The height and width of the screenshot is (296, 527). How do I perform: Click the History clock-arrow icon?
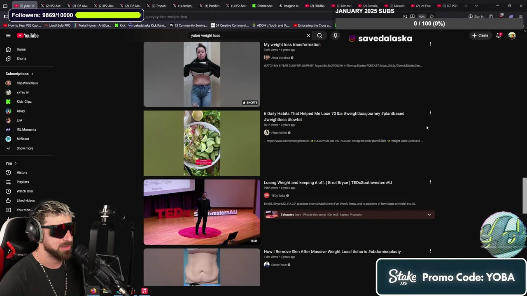[8, 173]
